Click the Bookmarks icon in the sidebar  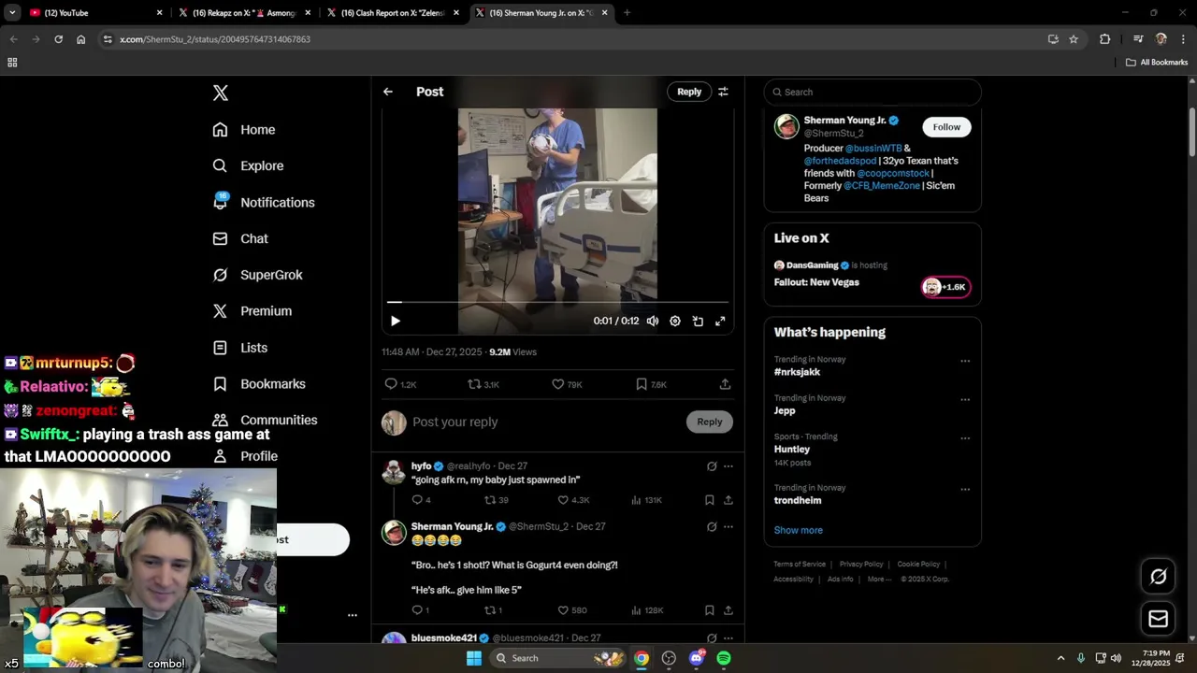click(x=220, y=384)
